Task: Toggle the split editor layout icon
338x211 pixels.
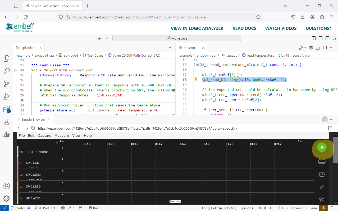Action: pyautogui.click(x=325, y=47)
